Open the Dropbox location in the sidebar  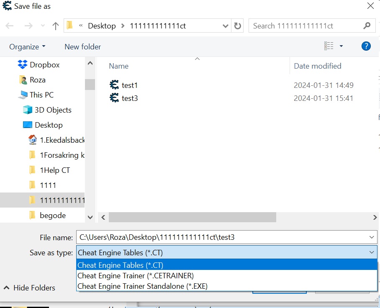44,65
